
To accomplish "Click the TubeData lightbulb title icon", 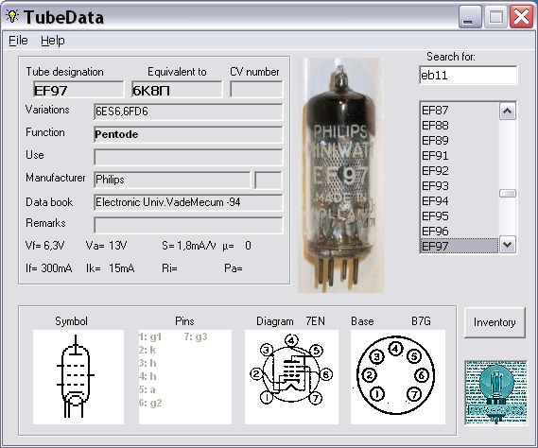I will click(12, 16).
